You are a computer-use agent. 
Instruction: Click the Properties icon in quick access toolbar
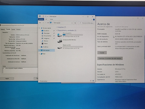pos(43,16)
